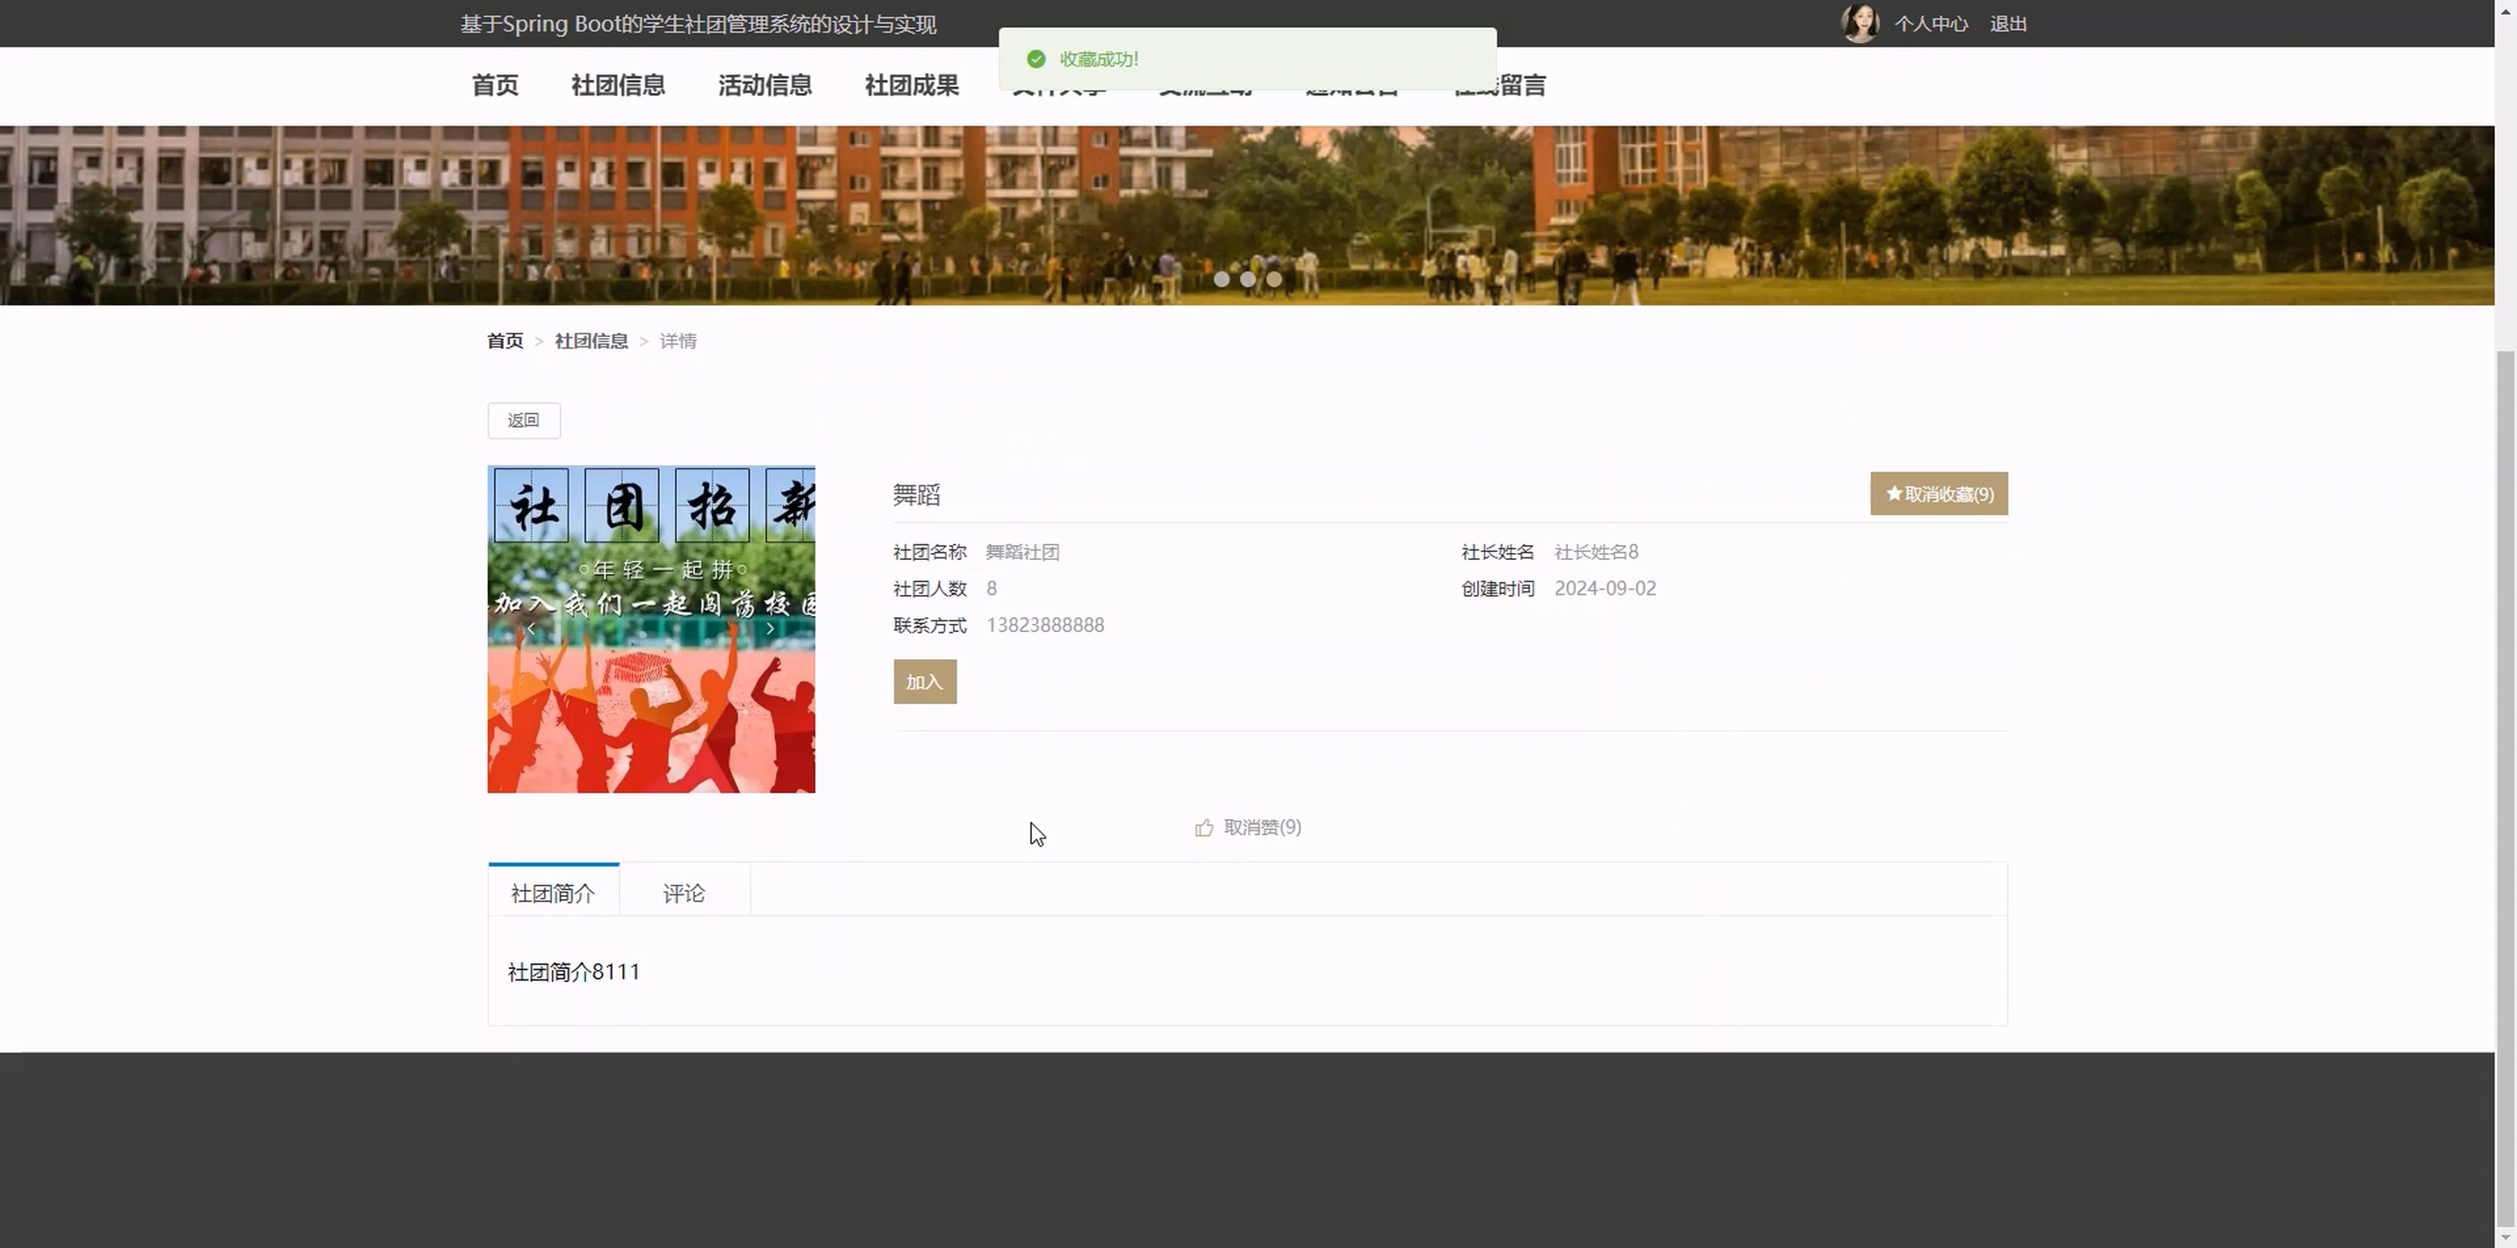
Task: Select third banner carousel dot
Action: pos(1274,279)
